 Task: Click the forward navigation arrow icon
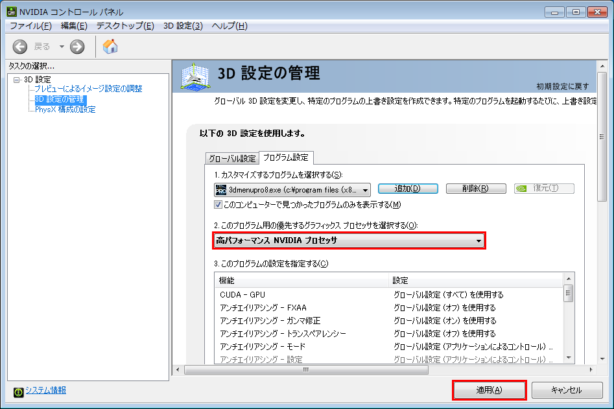coord(77,47)
